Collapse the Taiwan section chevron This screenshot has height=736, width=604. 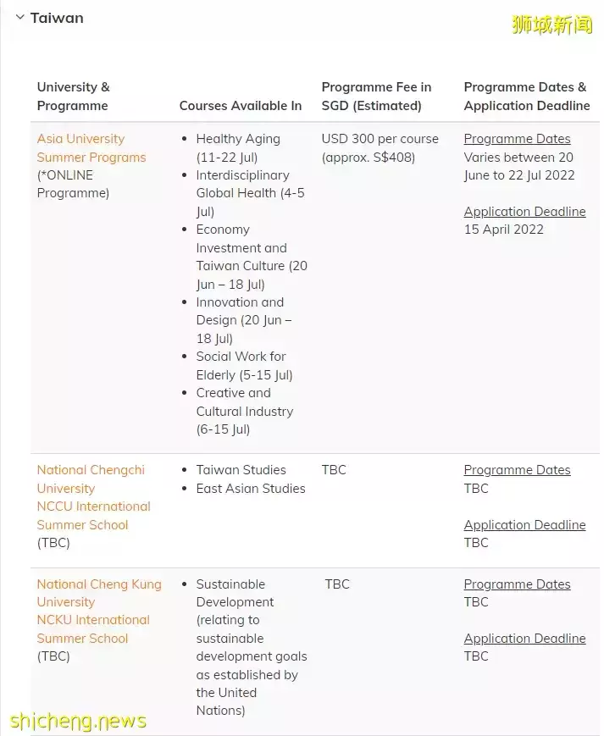click(x=19, y=17)
